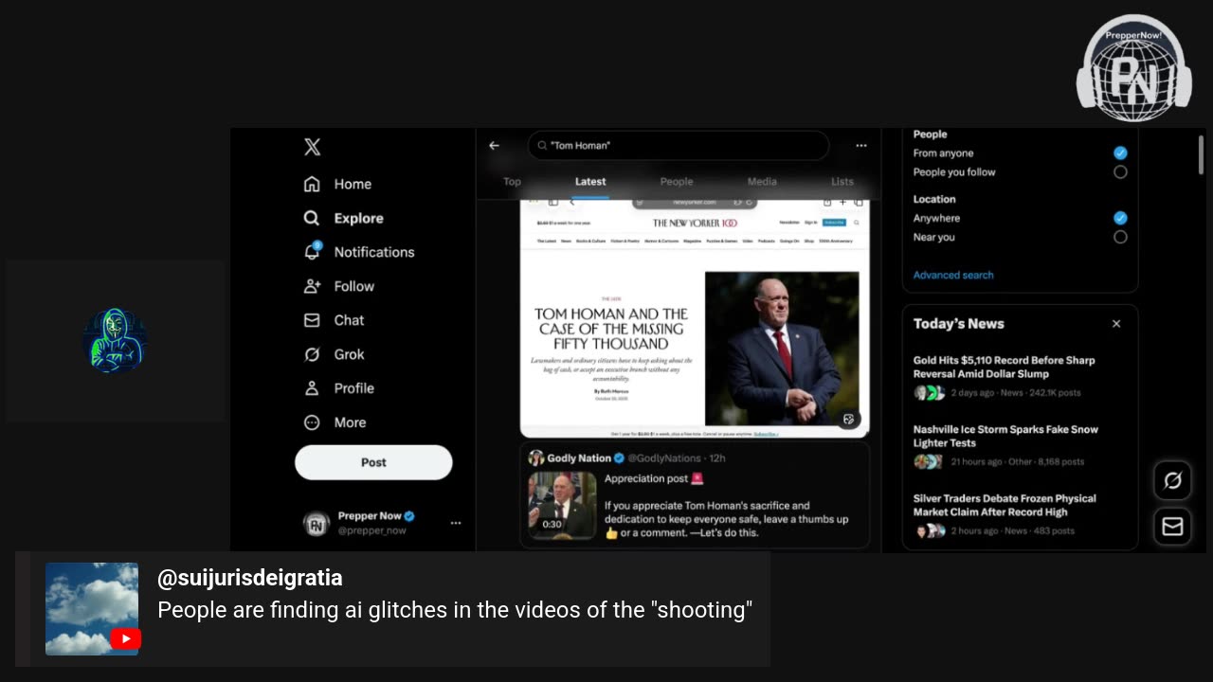Click YouTube icon on chat avatar
Viewport: 1213px width, 682px height.
point(125,639)
